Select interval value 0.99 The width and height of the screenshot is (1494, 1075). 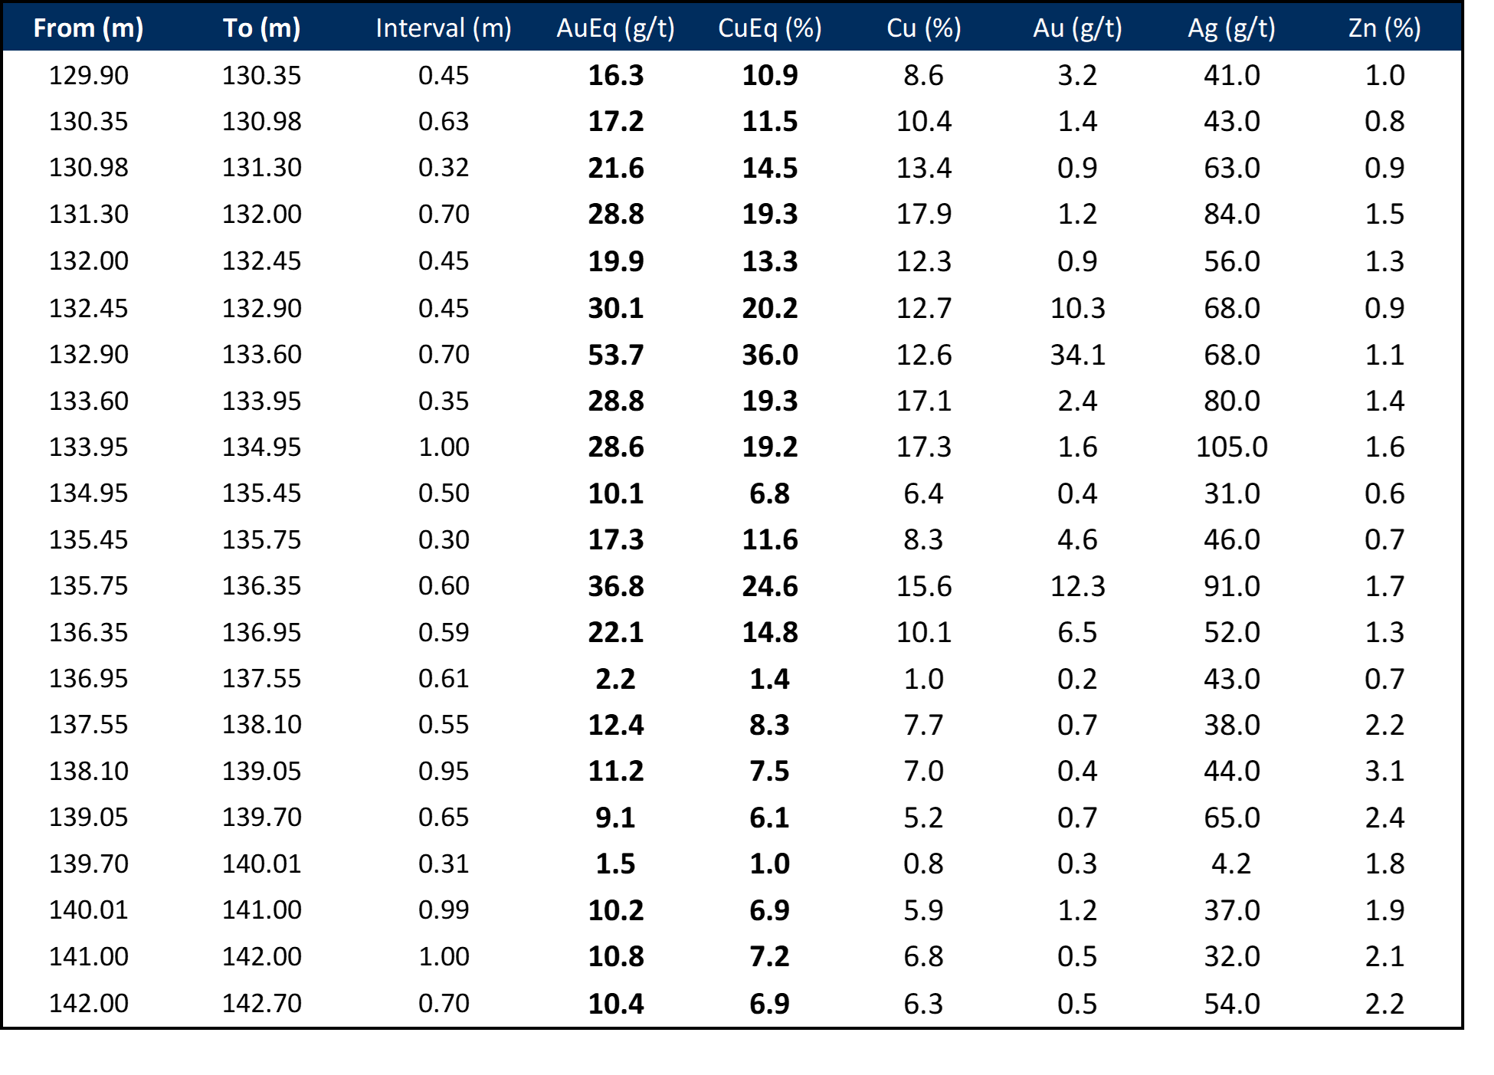tap(444, 909)
